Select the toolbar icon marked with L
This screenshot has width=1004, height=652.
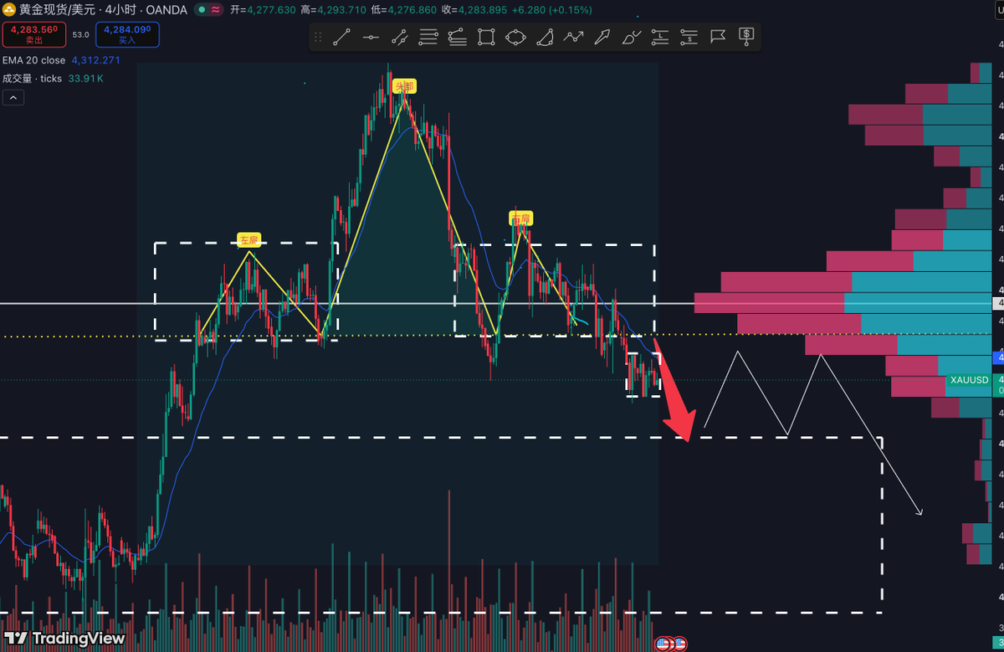[x=660, y=36]
